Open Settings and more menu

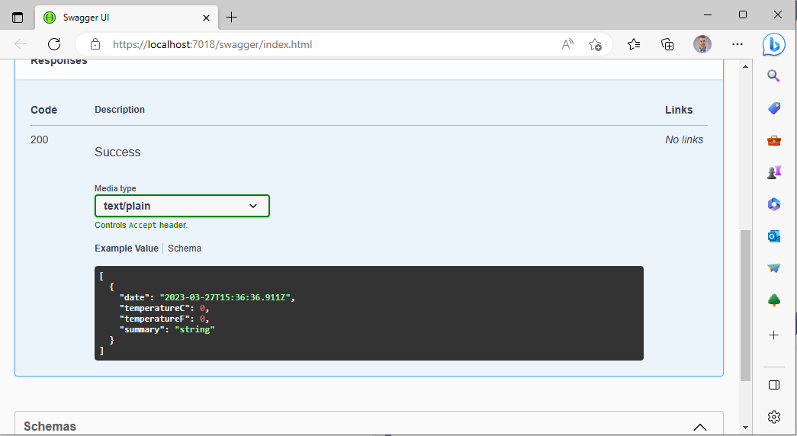click(737, 44)
